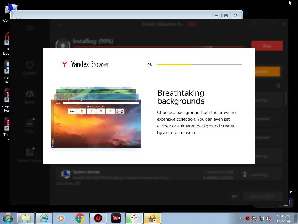Click the back arrow in Driver Booster
298x224 pixels.
[x=60, y=25]
